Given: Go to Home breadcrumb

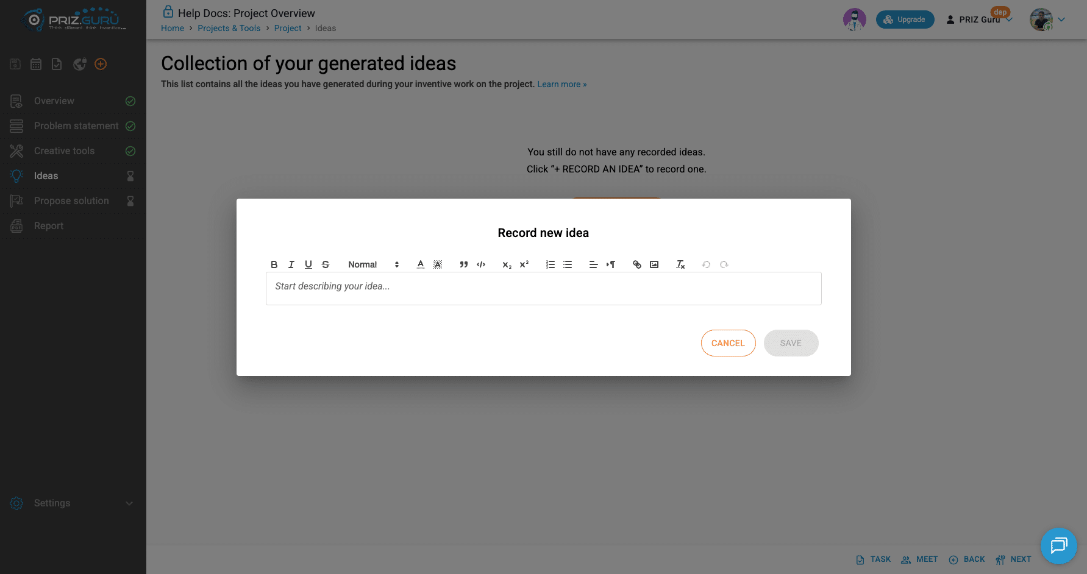Looking at the screenshot, I should click(x=173, y=28).
